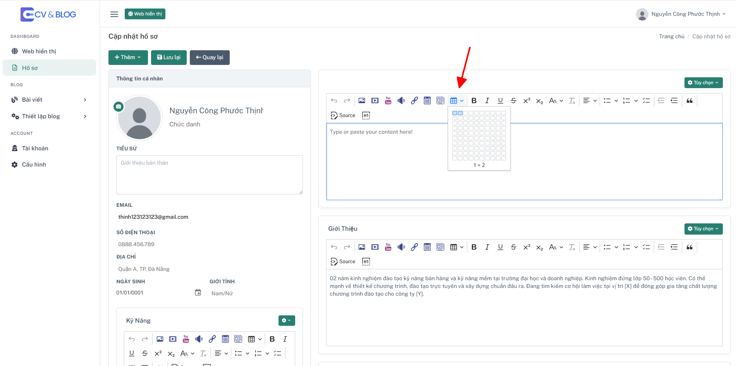Image resolution: width=736 pixels, height=366 pixels.
Task: Open date picker calendar for Ngày sinh
Action: (198, 293)
